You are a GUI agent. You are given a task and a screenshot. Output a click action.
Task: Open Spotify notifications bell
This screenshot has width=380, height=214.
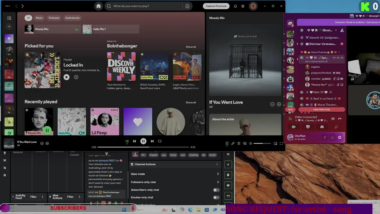coord(235,6)
